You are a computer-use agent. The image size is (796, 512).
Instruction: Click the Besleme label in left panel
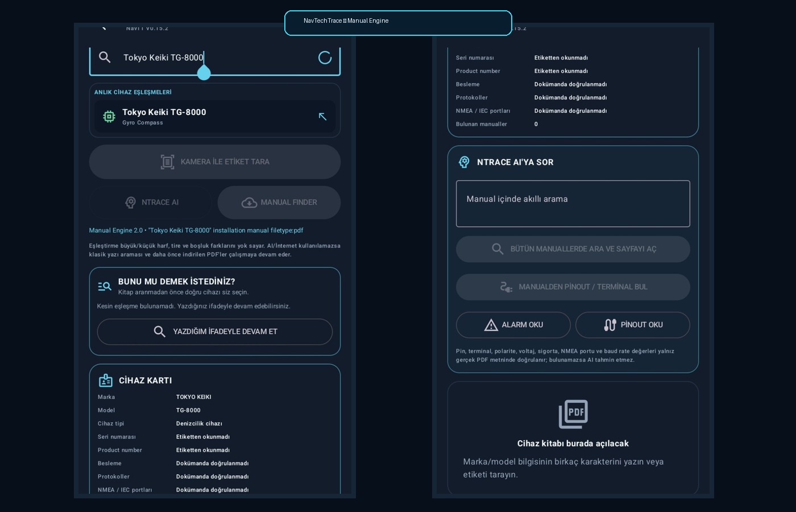(x=110, y=463)
